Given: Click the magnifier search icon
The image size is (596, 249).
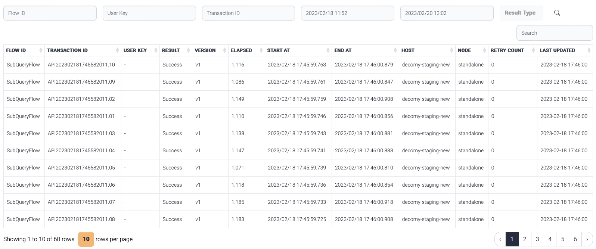Looking at the screenshot, I should pos(557,13).
